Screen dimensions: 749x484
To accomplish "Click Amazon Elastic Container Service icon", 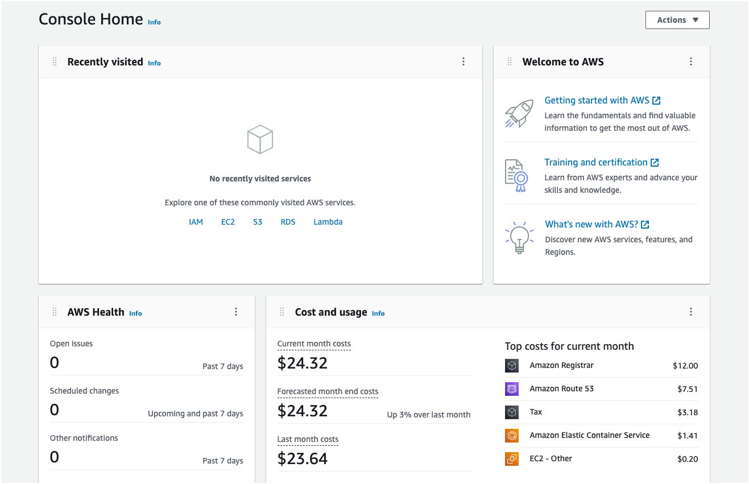I will [512, 436].
